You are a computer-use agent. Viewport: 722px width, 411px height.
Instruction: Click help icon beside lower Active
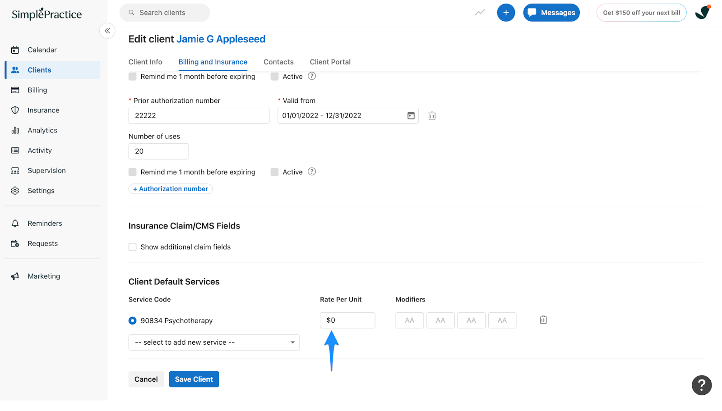tap(312, 172)
